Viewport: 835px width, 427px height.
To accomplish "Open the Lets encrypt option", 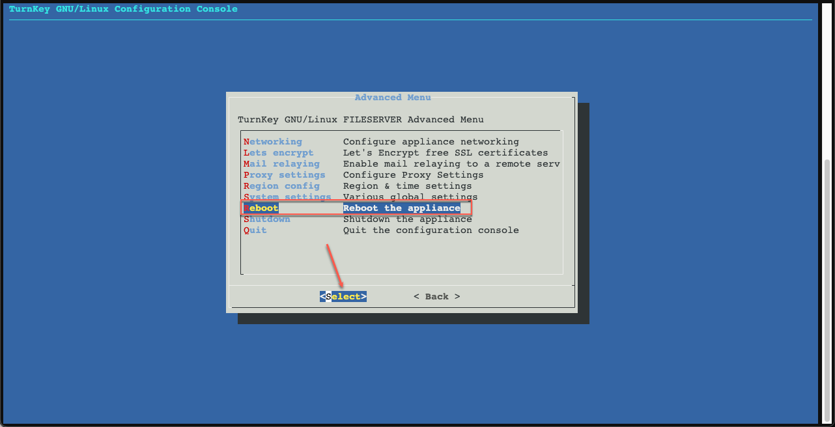I will (x=277, y=152).
